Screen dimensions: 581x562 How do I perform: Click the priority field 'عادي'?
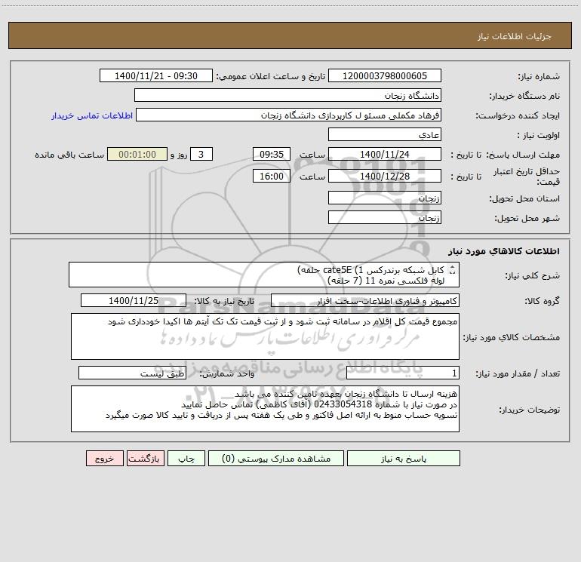click(x=385, y=134)
